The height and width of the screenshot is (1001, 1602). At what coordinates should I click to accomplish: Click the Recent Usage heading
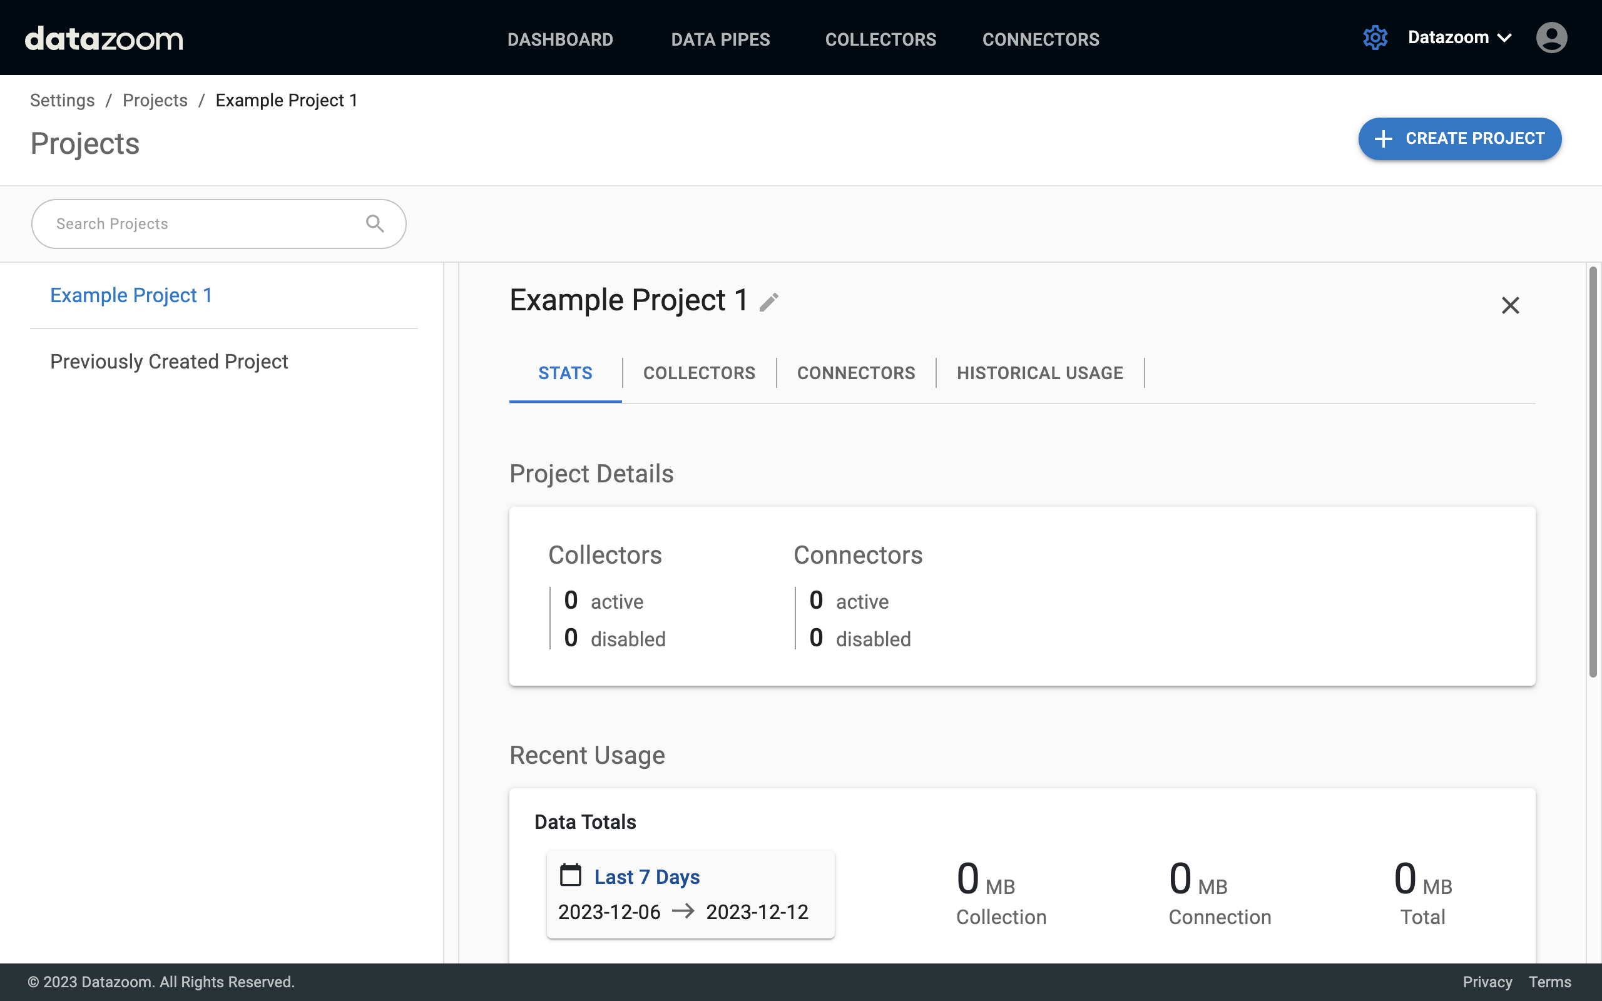587,755
